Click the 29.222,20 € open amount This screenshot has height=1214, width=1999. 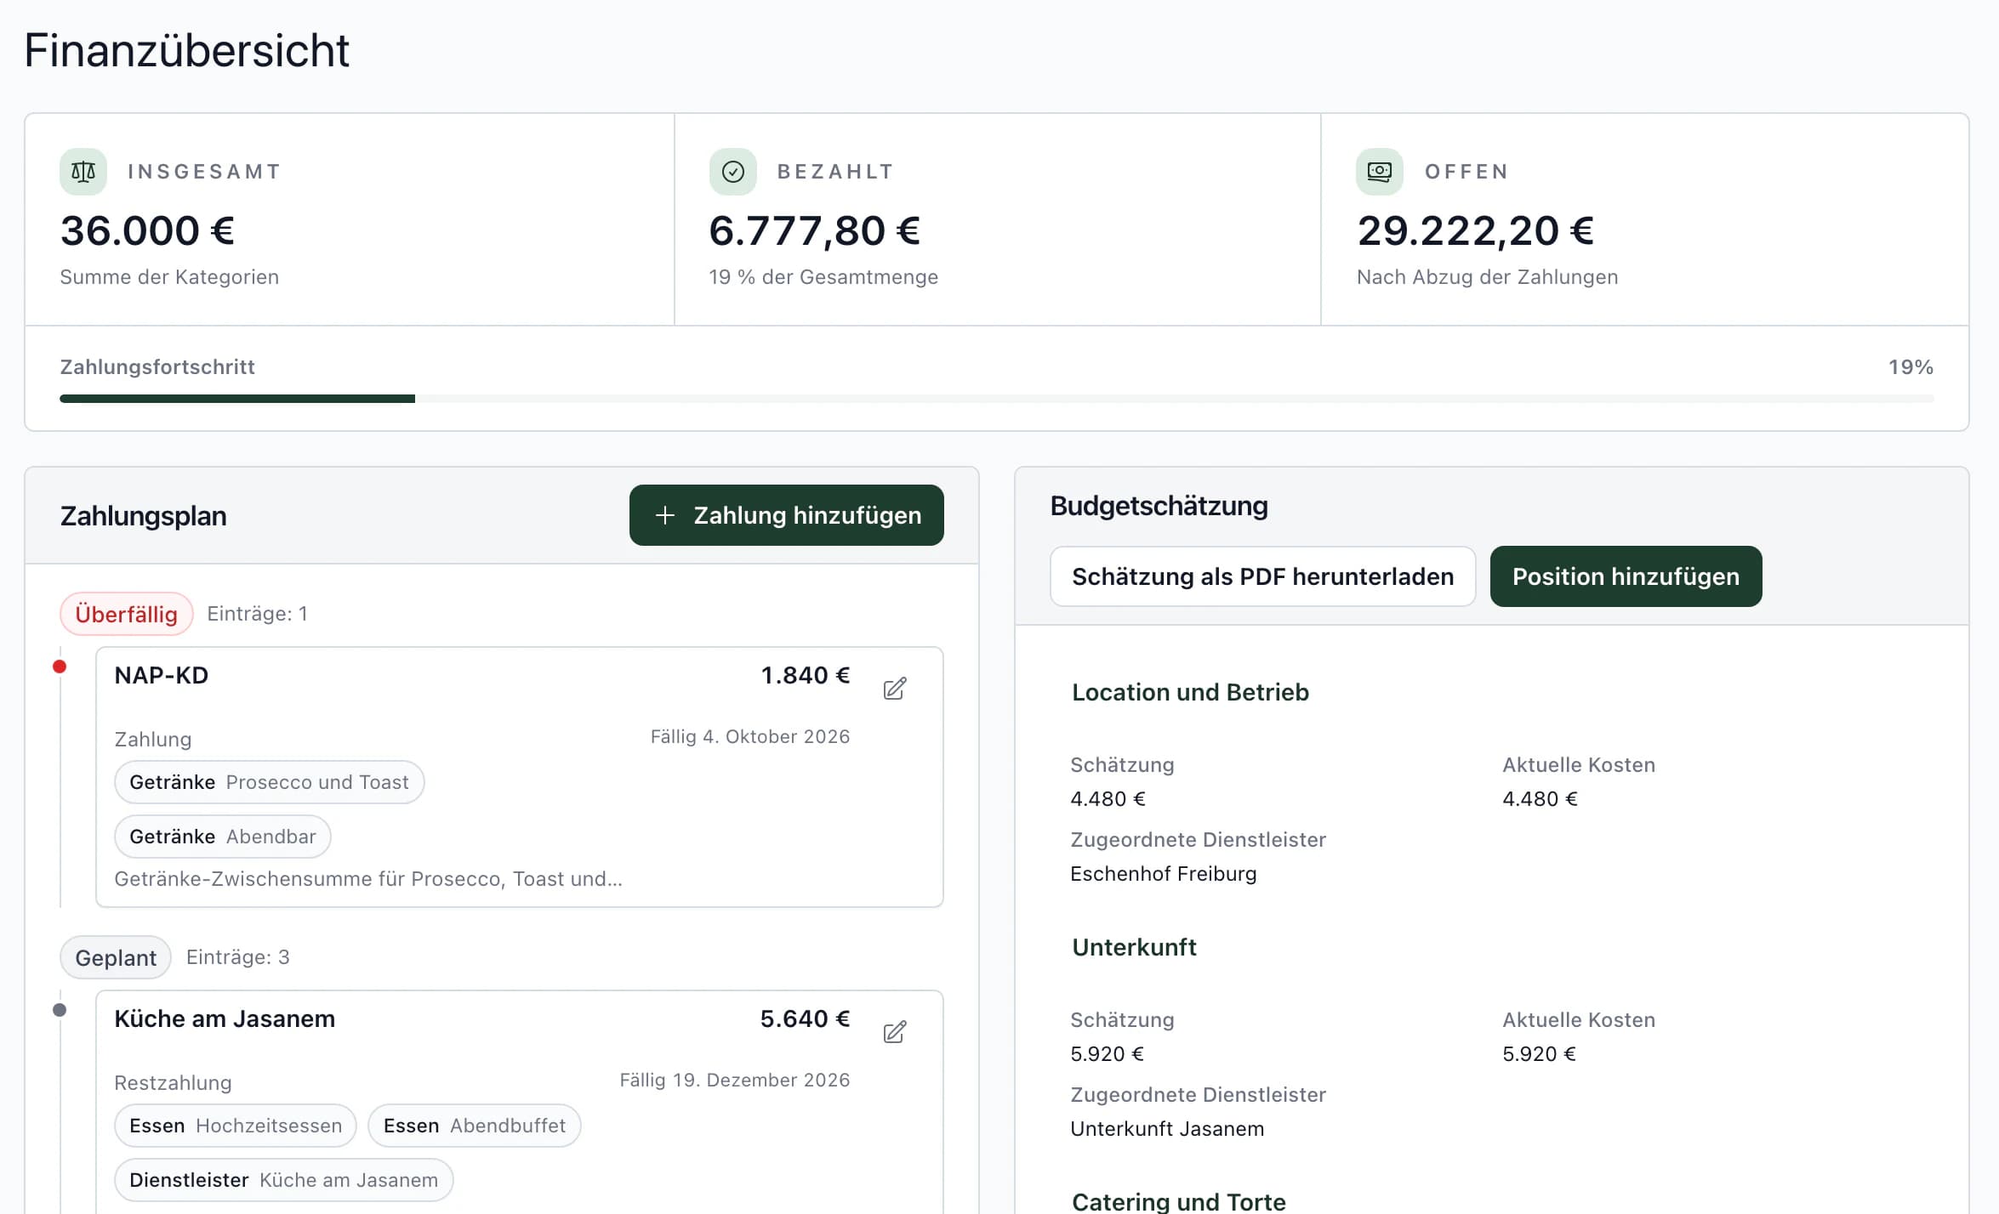(x=1475, y=230)
